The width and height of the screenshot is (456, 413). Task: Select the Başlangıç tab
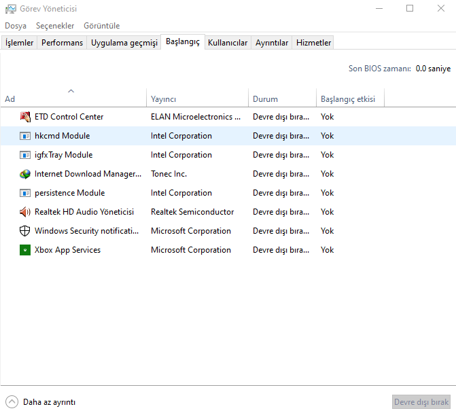pos(183,42)
